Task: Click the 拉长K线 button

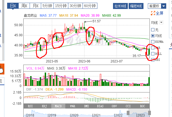Action: tap(120, 6)
